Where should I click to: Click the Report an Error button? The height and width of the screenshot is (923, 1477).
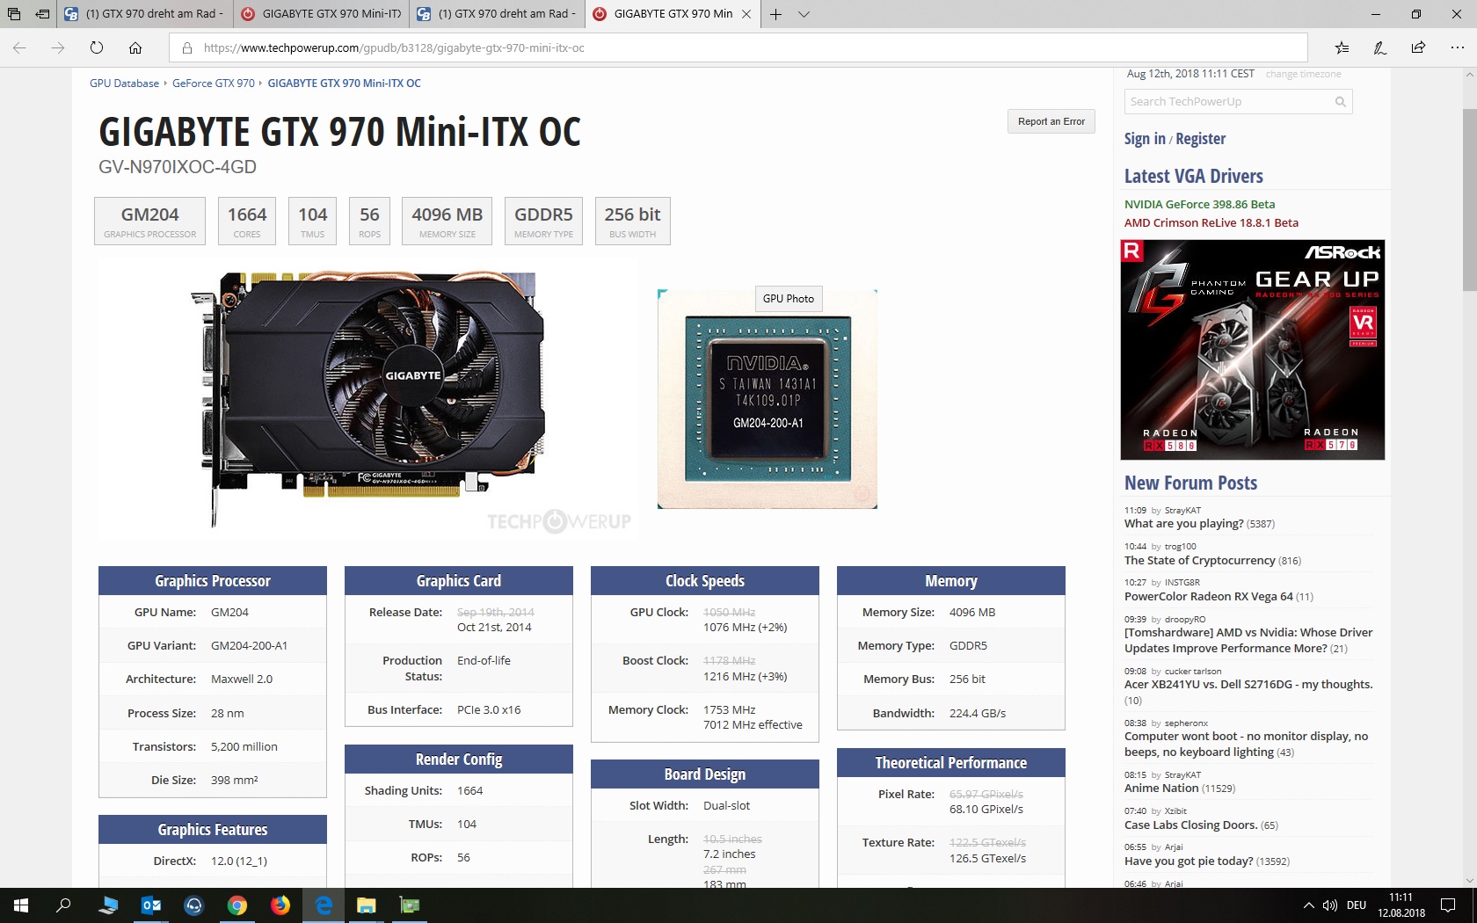(x=1051, y=121)
